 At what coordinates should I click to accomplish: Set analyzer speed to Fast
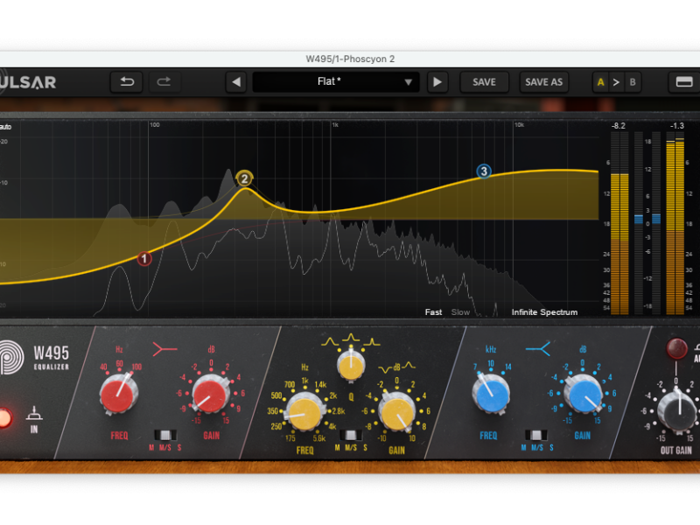(433, 312)
